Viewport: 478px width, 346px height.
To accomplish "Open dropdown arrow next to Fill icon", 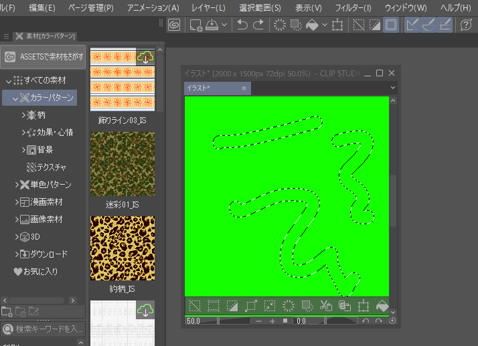I will click(x=324, y=25).
